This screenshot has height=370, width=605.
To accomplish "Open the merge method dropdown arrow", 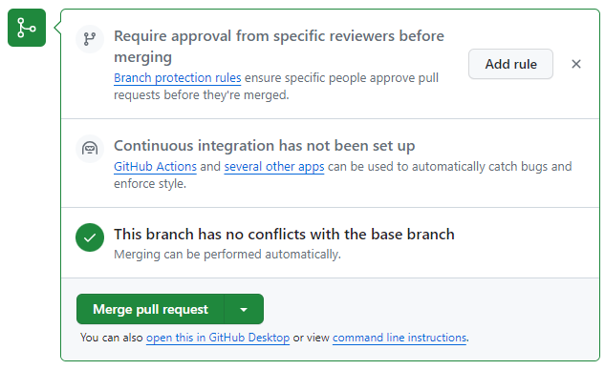I will coord(244,309).
